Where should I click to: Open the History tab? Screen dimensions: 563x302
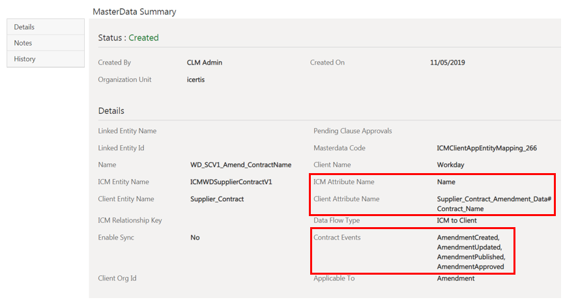pyautogui.click(x=25, y=59)
